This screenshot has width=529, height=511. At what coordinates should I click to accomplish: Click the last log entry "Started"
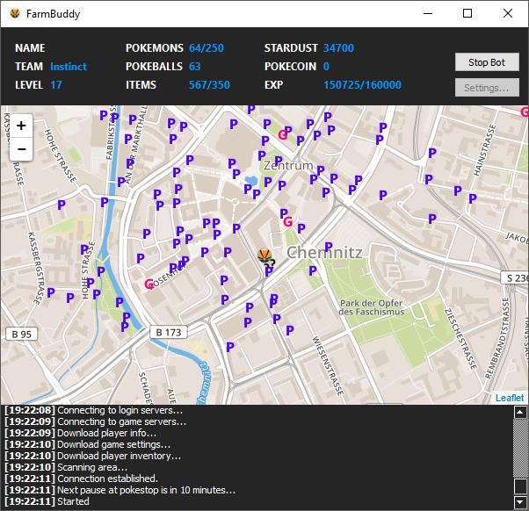coord(73,501)
